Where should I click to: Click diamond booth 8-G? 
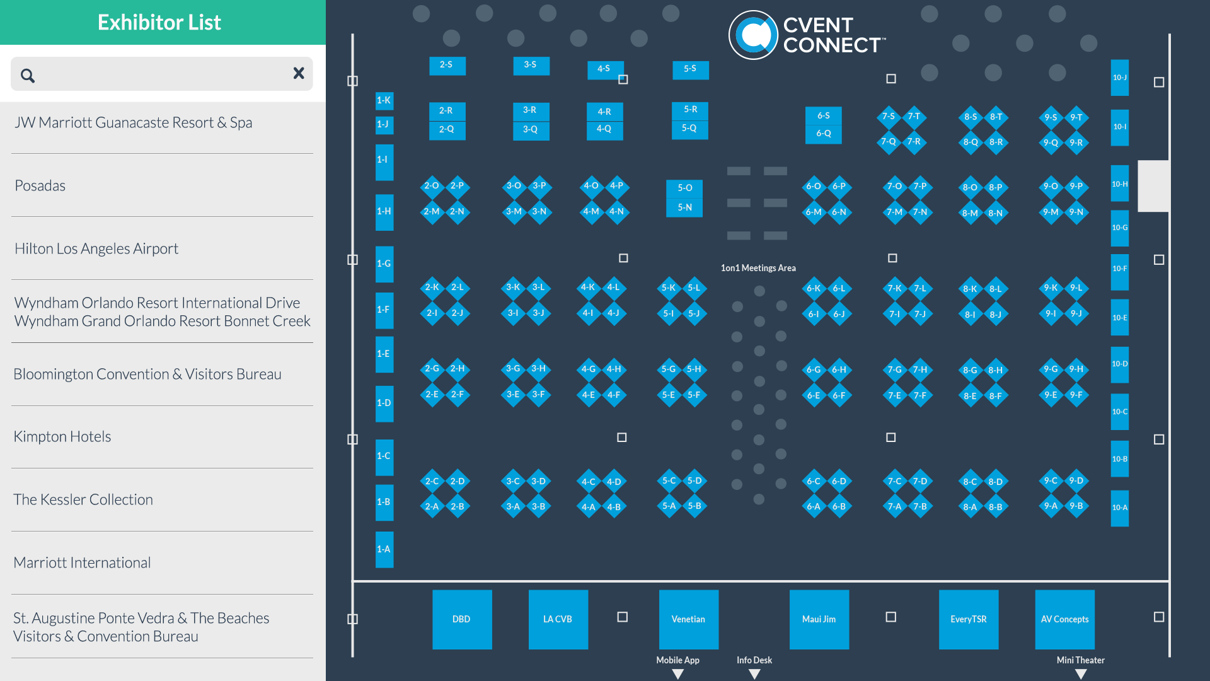pos(971,371)
